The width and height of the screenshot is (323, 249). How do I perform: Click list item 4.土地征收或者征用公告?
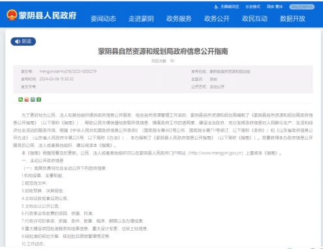point(45,198)
